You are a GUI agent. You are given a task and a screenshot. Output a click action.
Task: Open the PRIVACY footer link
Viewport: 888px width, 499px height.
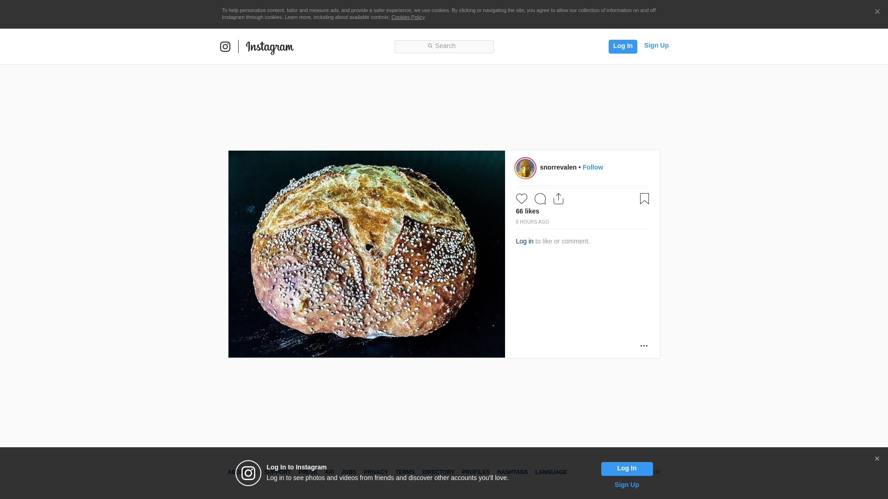[x=376, y=472]
